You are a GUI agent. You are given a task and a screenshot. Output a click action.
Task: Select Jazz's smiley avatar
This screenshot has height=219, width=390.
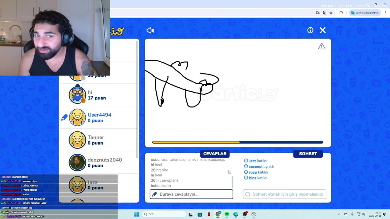[x=77, y=185]
